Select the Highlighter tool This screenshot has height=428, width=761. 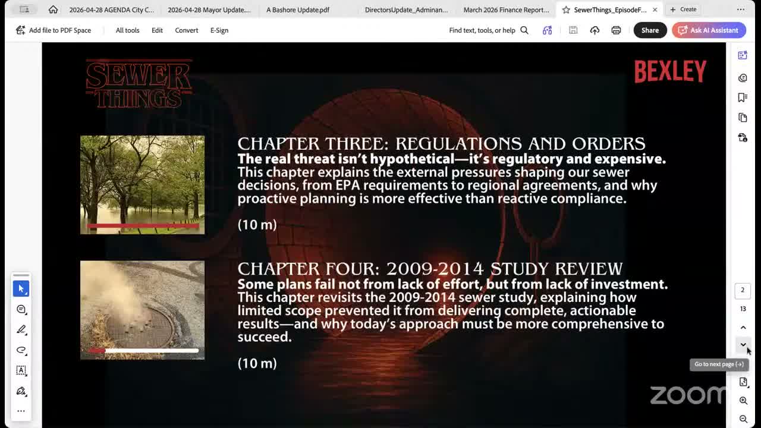(x=21, y=329)
